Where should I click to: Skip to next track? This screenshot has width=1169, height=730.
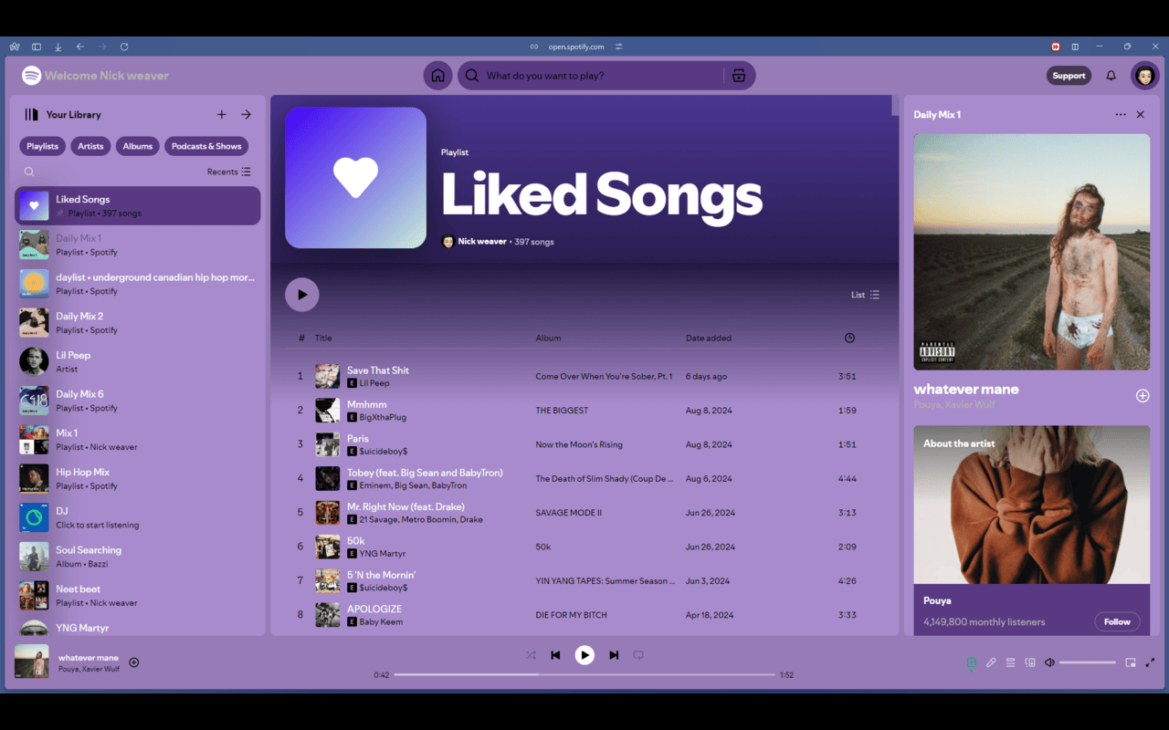click(614, 655)
